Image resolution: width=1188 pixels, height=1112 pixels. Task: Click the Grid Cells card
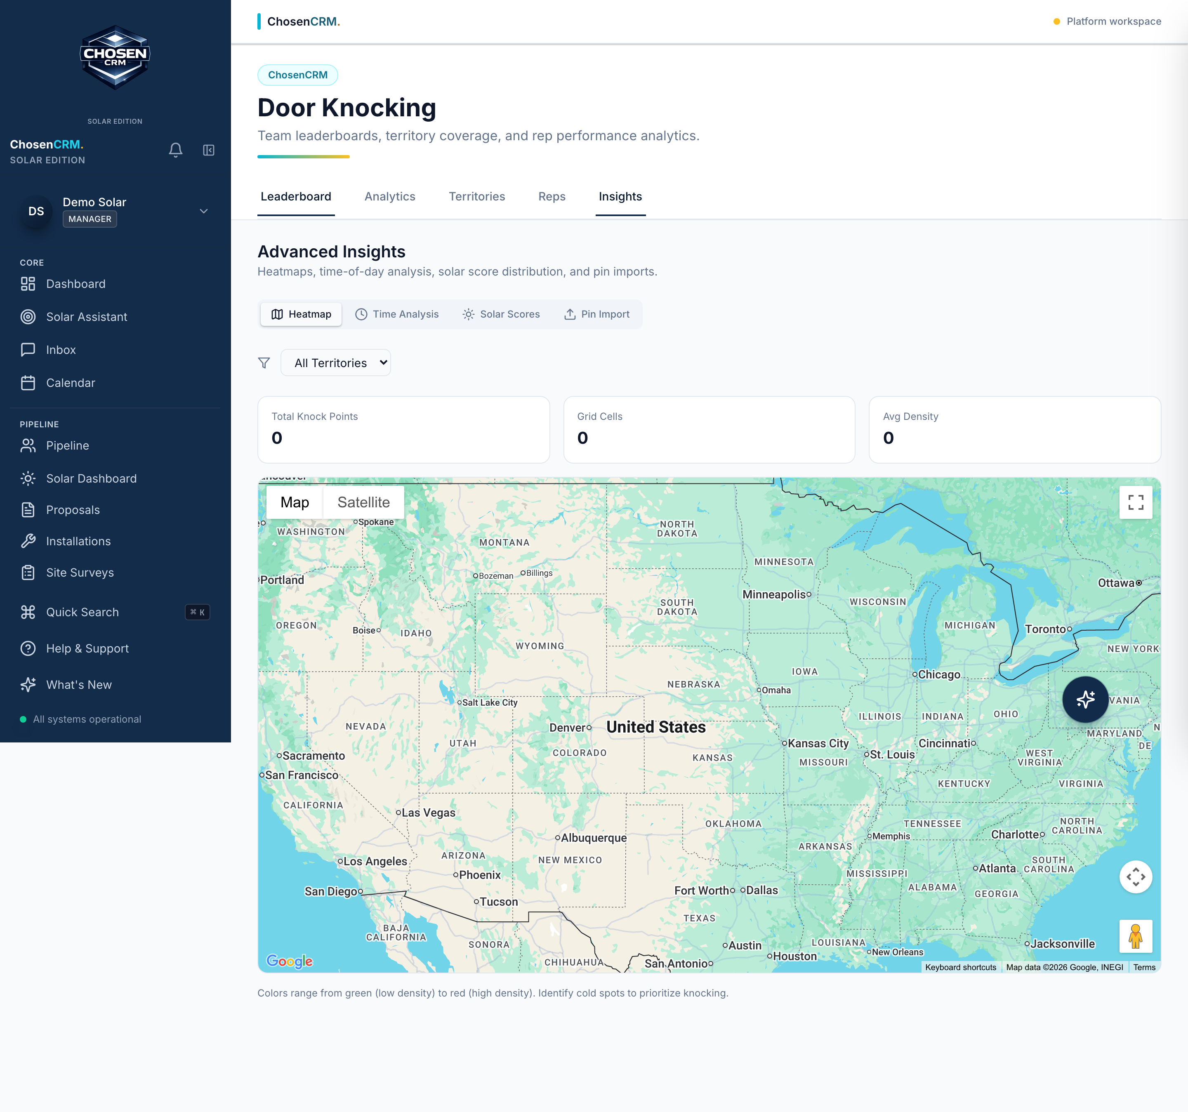(709, 430)
